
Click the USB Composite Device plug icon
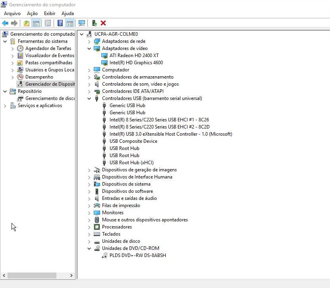pyautogui.click(x=104, y=141)
